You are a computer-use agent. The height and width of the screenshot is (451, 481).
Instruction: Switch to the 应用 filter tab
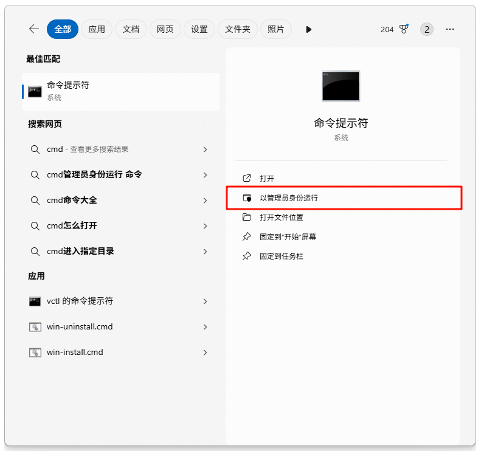tap(97, 29)
